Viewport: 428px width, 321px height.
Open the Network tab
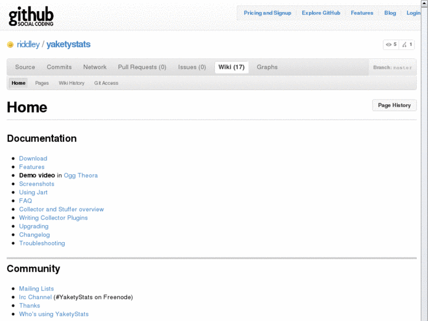click(x=95, y=67)
